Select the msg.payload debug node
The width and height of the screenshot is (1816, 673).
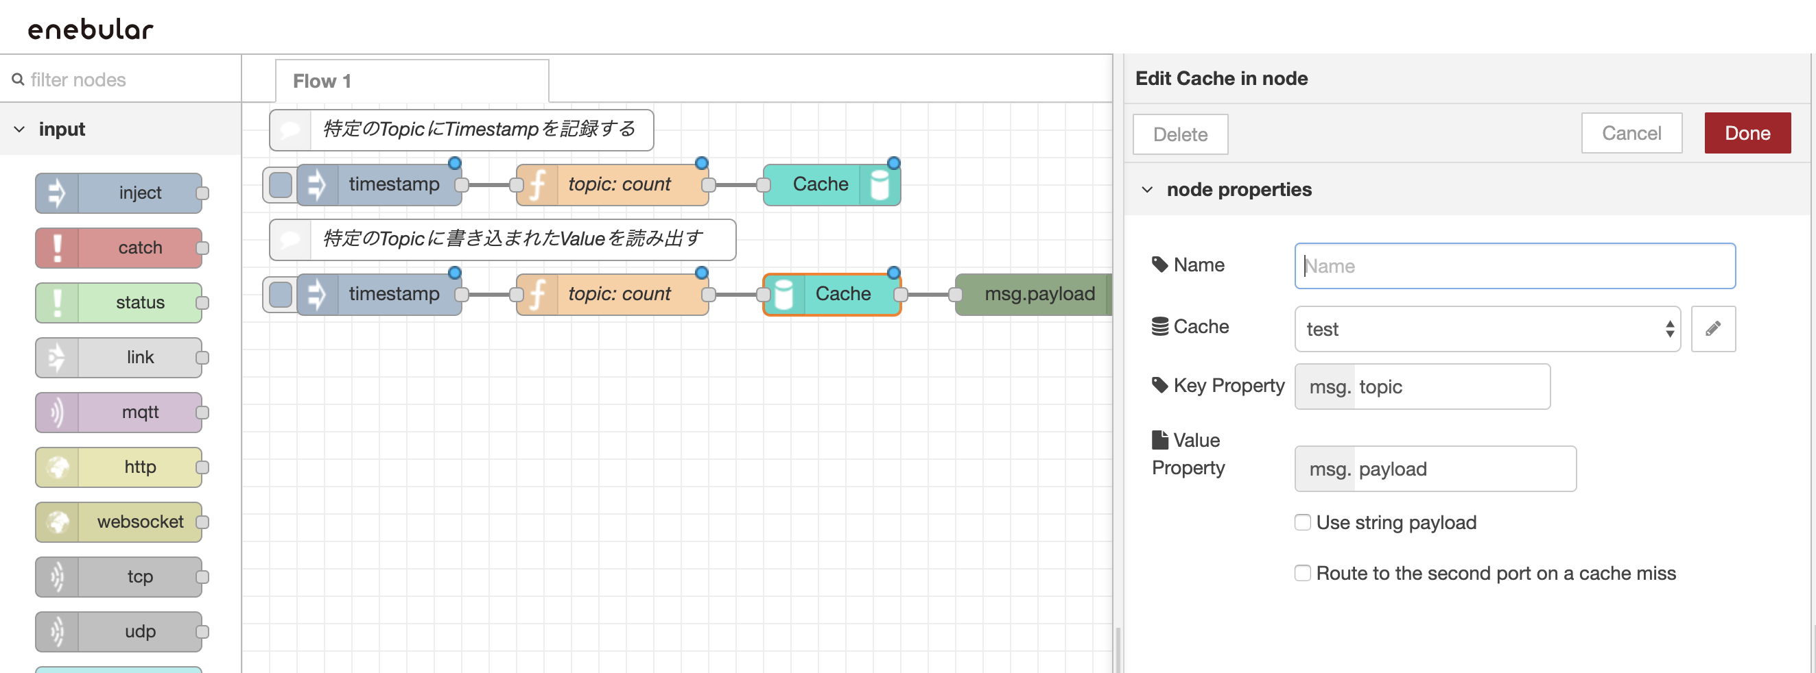coord(1034,294)
